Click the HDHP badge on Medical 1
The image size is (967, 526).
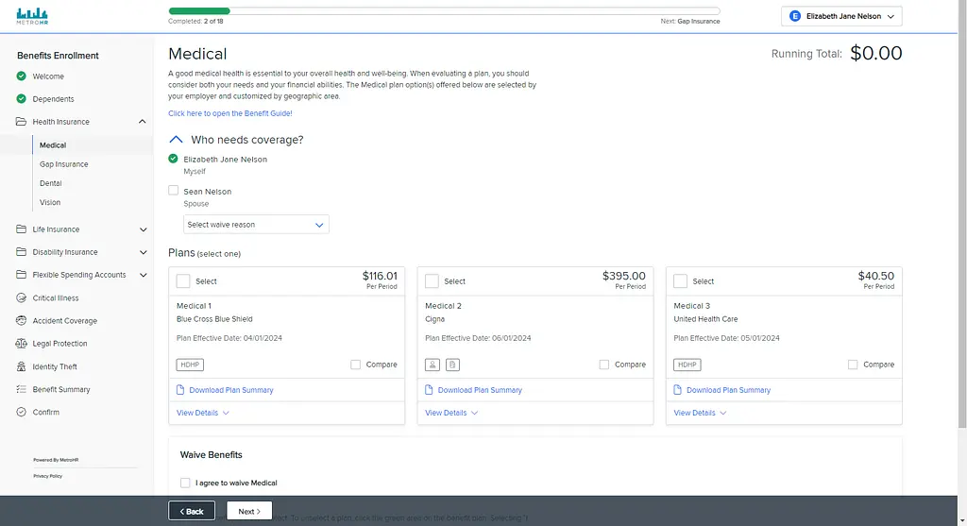189,365
